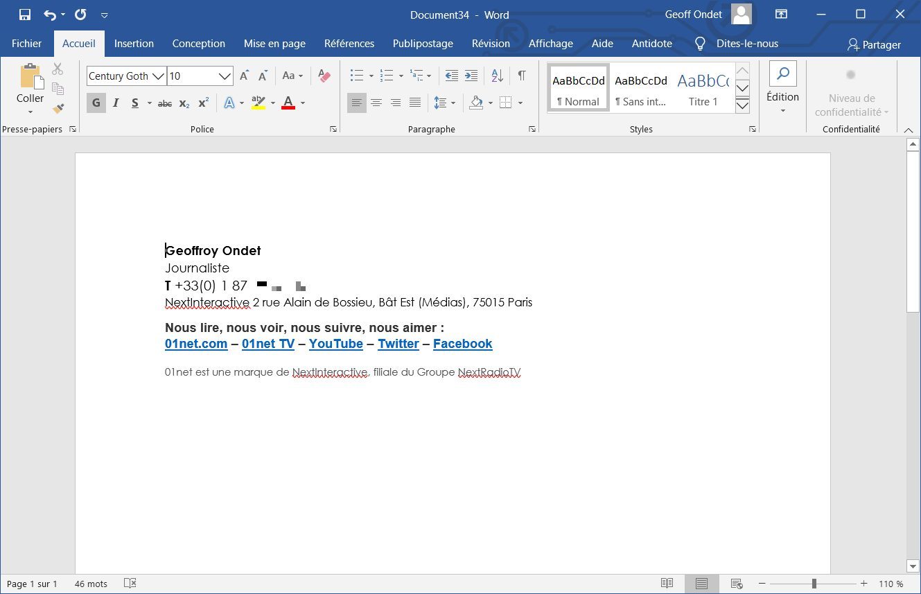Switch to Read Mode view icon
921x594 pixels.
(x=667, y=584)
